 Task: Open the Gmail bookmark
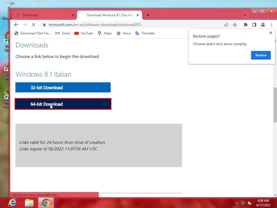point(62,33)
